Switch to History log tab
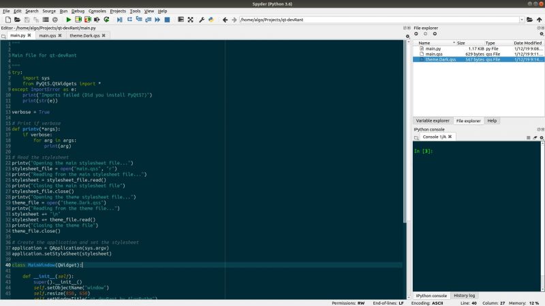Image resolution: width=545 pixels, height=306 pixels. click(464, 296)
